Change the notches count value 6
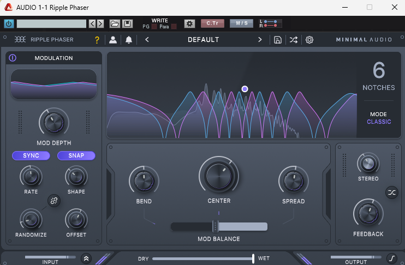Image resolution: width=405 pixels, height=265 pixels. click(x=379, y=70)
